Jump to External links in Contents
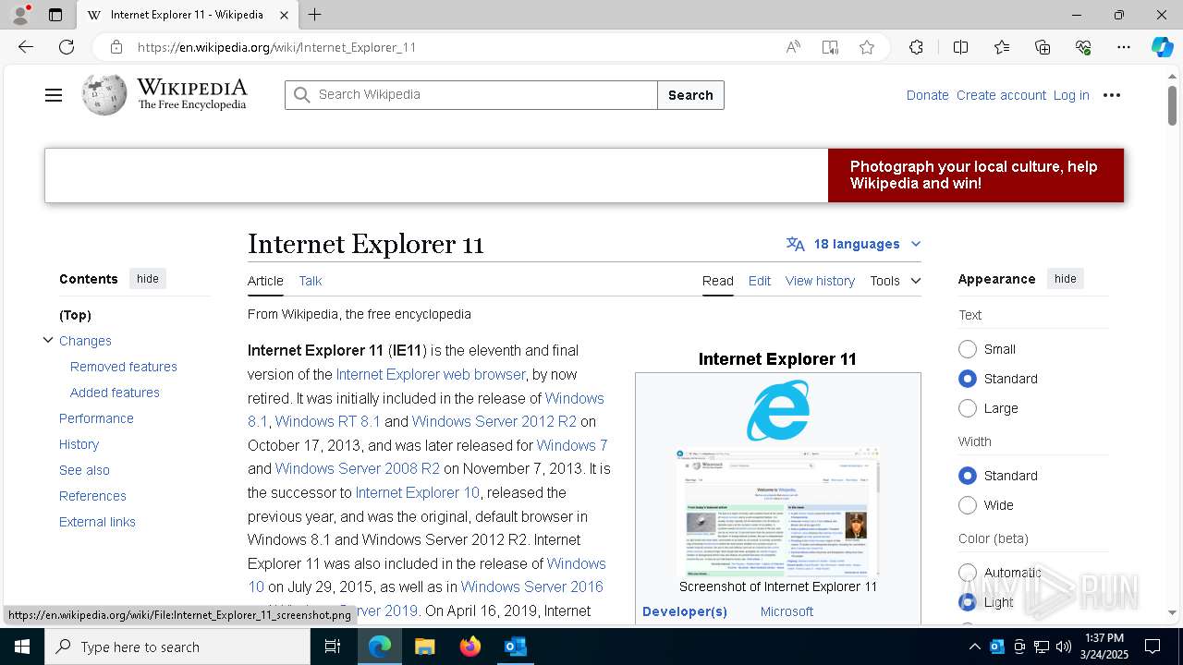Viewport: 1183px width, 665px height. pyautogui.click(x=97, y=522)
